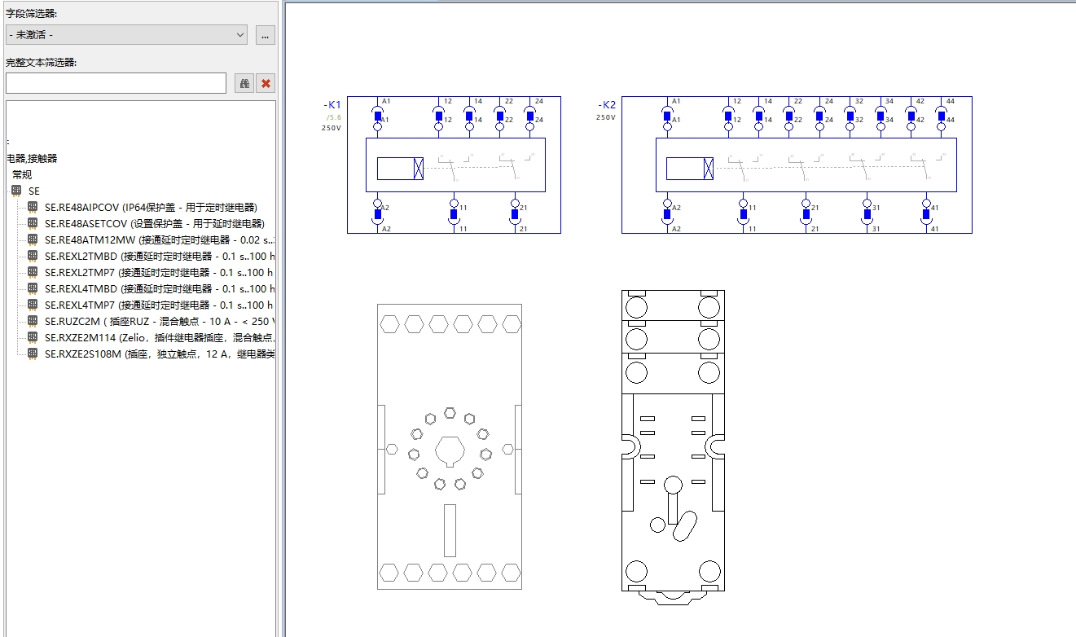This screenshot has height=637, width=1076.
Task: Click the -K1 relay designation label
Action: click(x=332, y=105)
